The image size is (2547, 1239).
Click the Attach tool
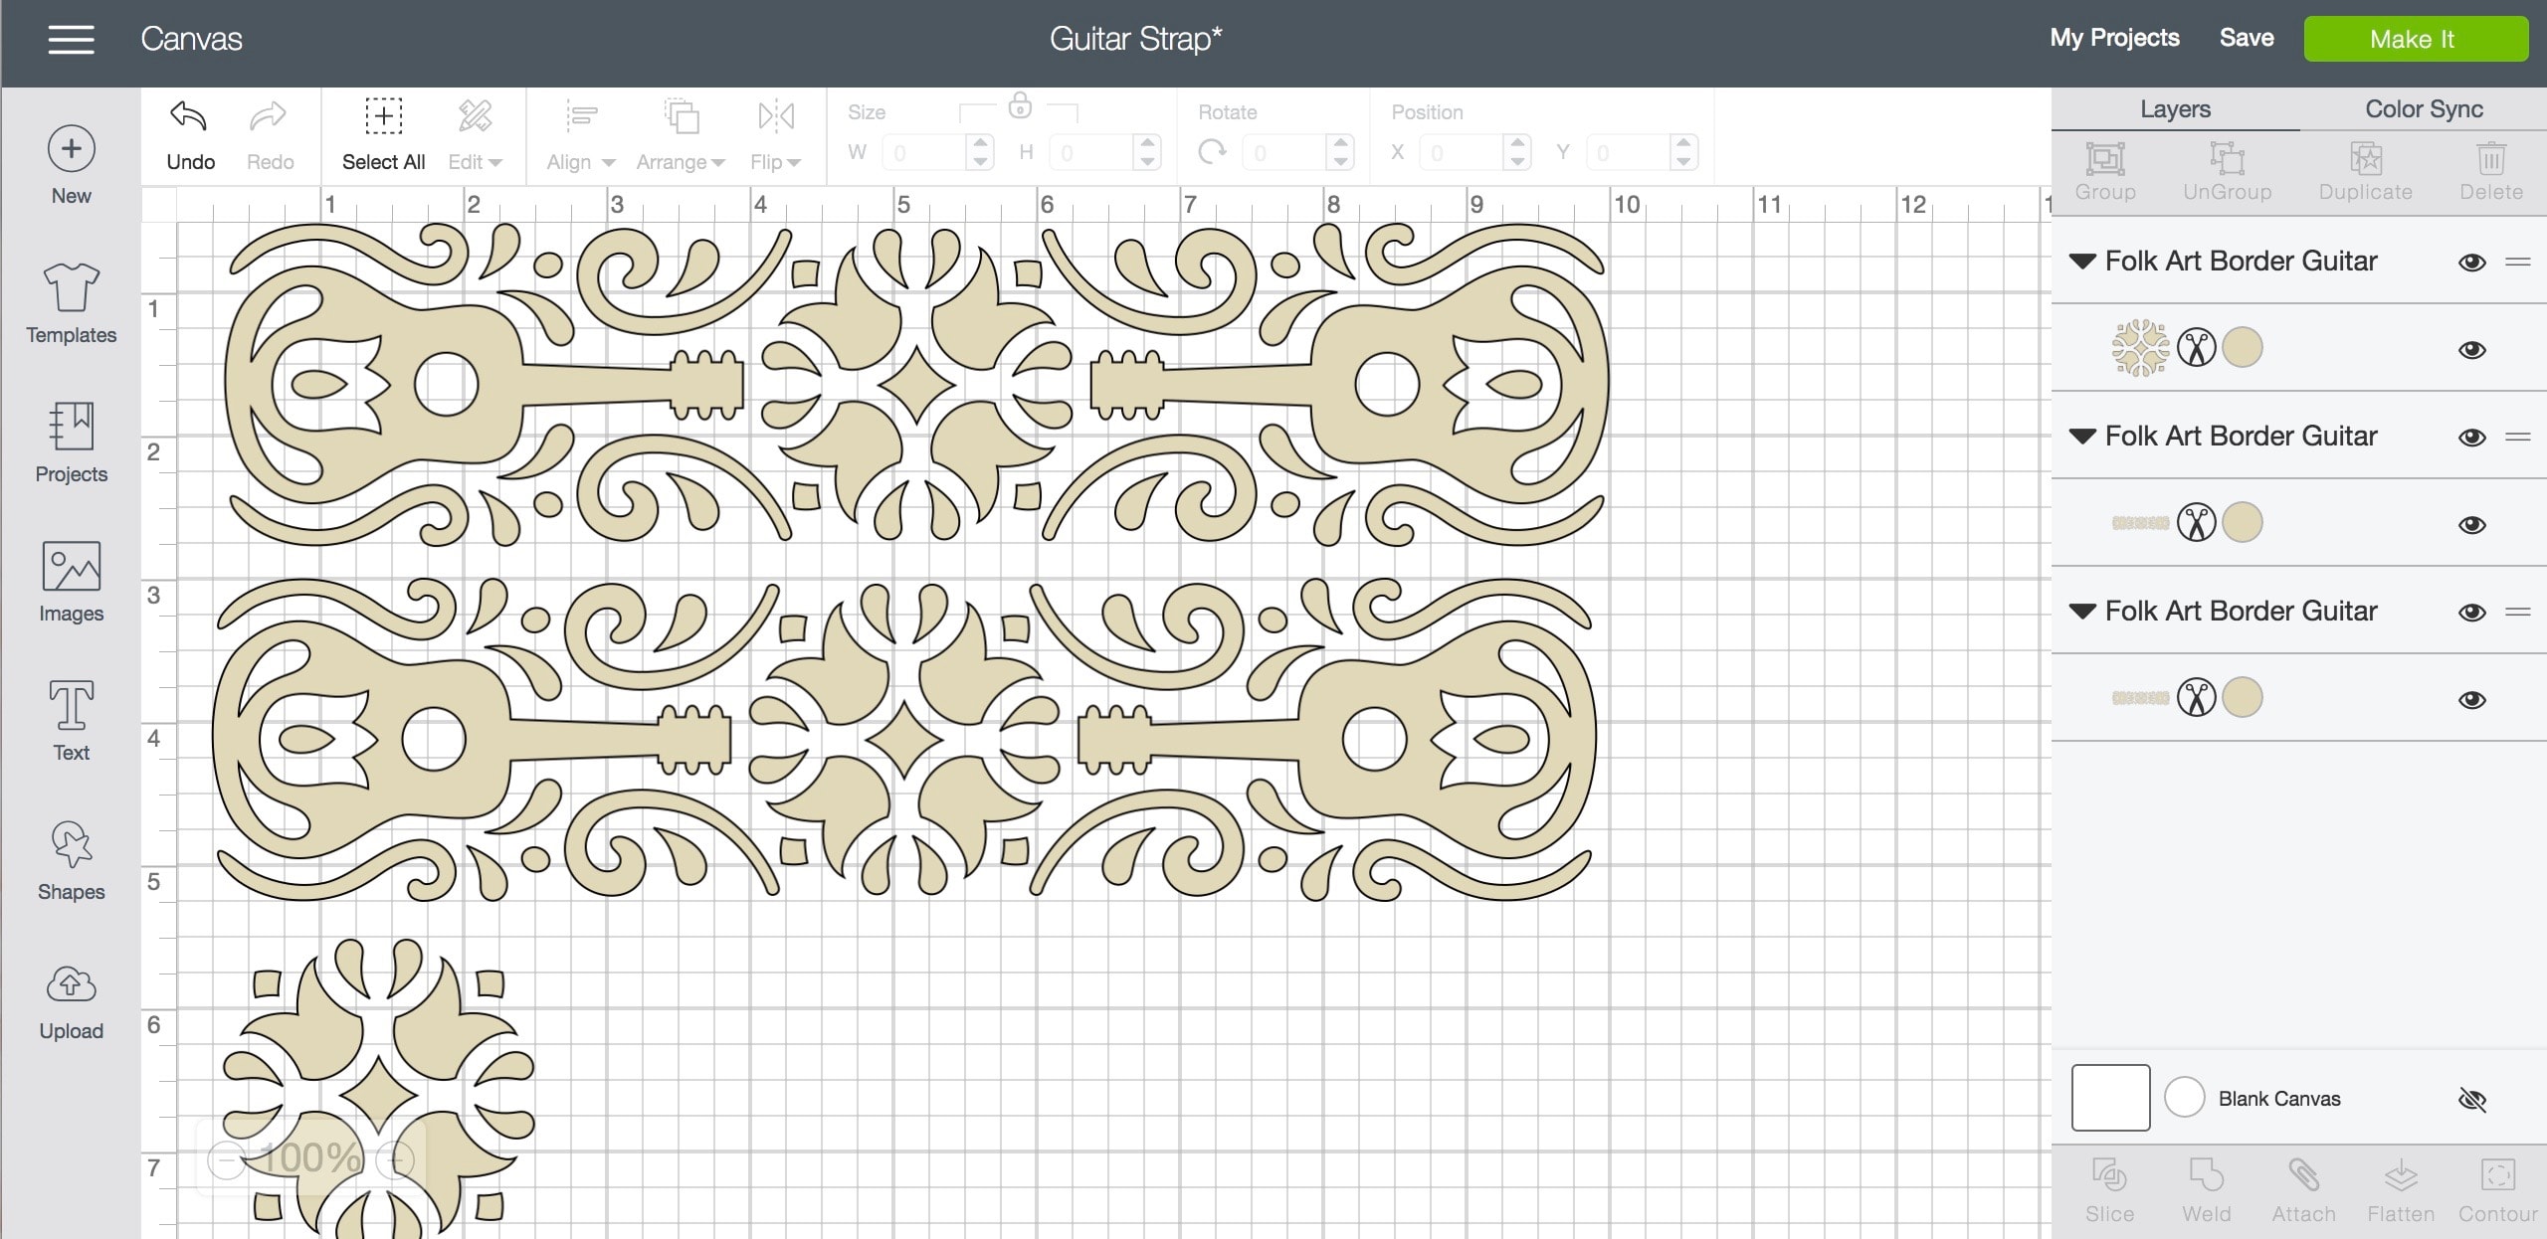point(2303,1190)
